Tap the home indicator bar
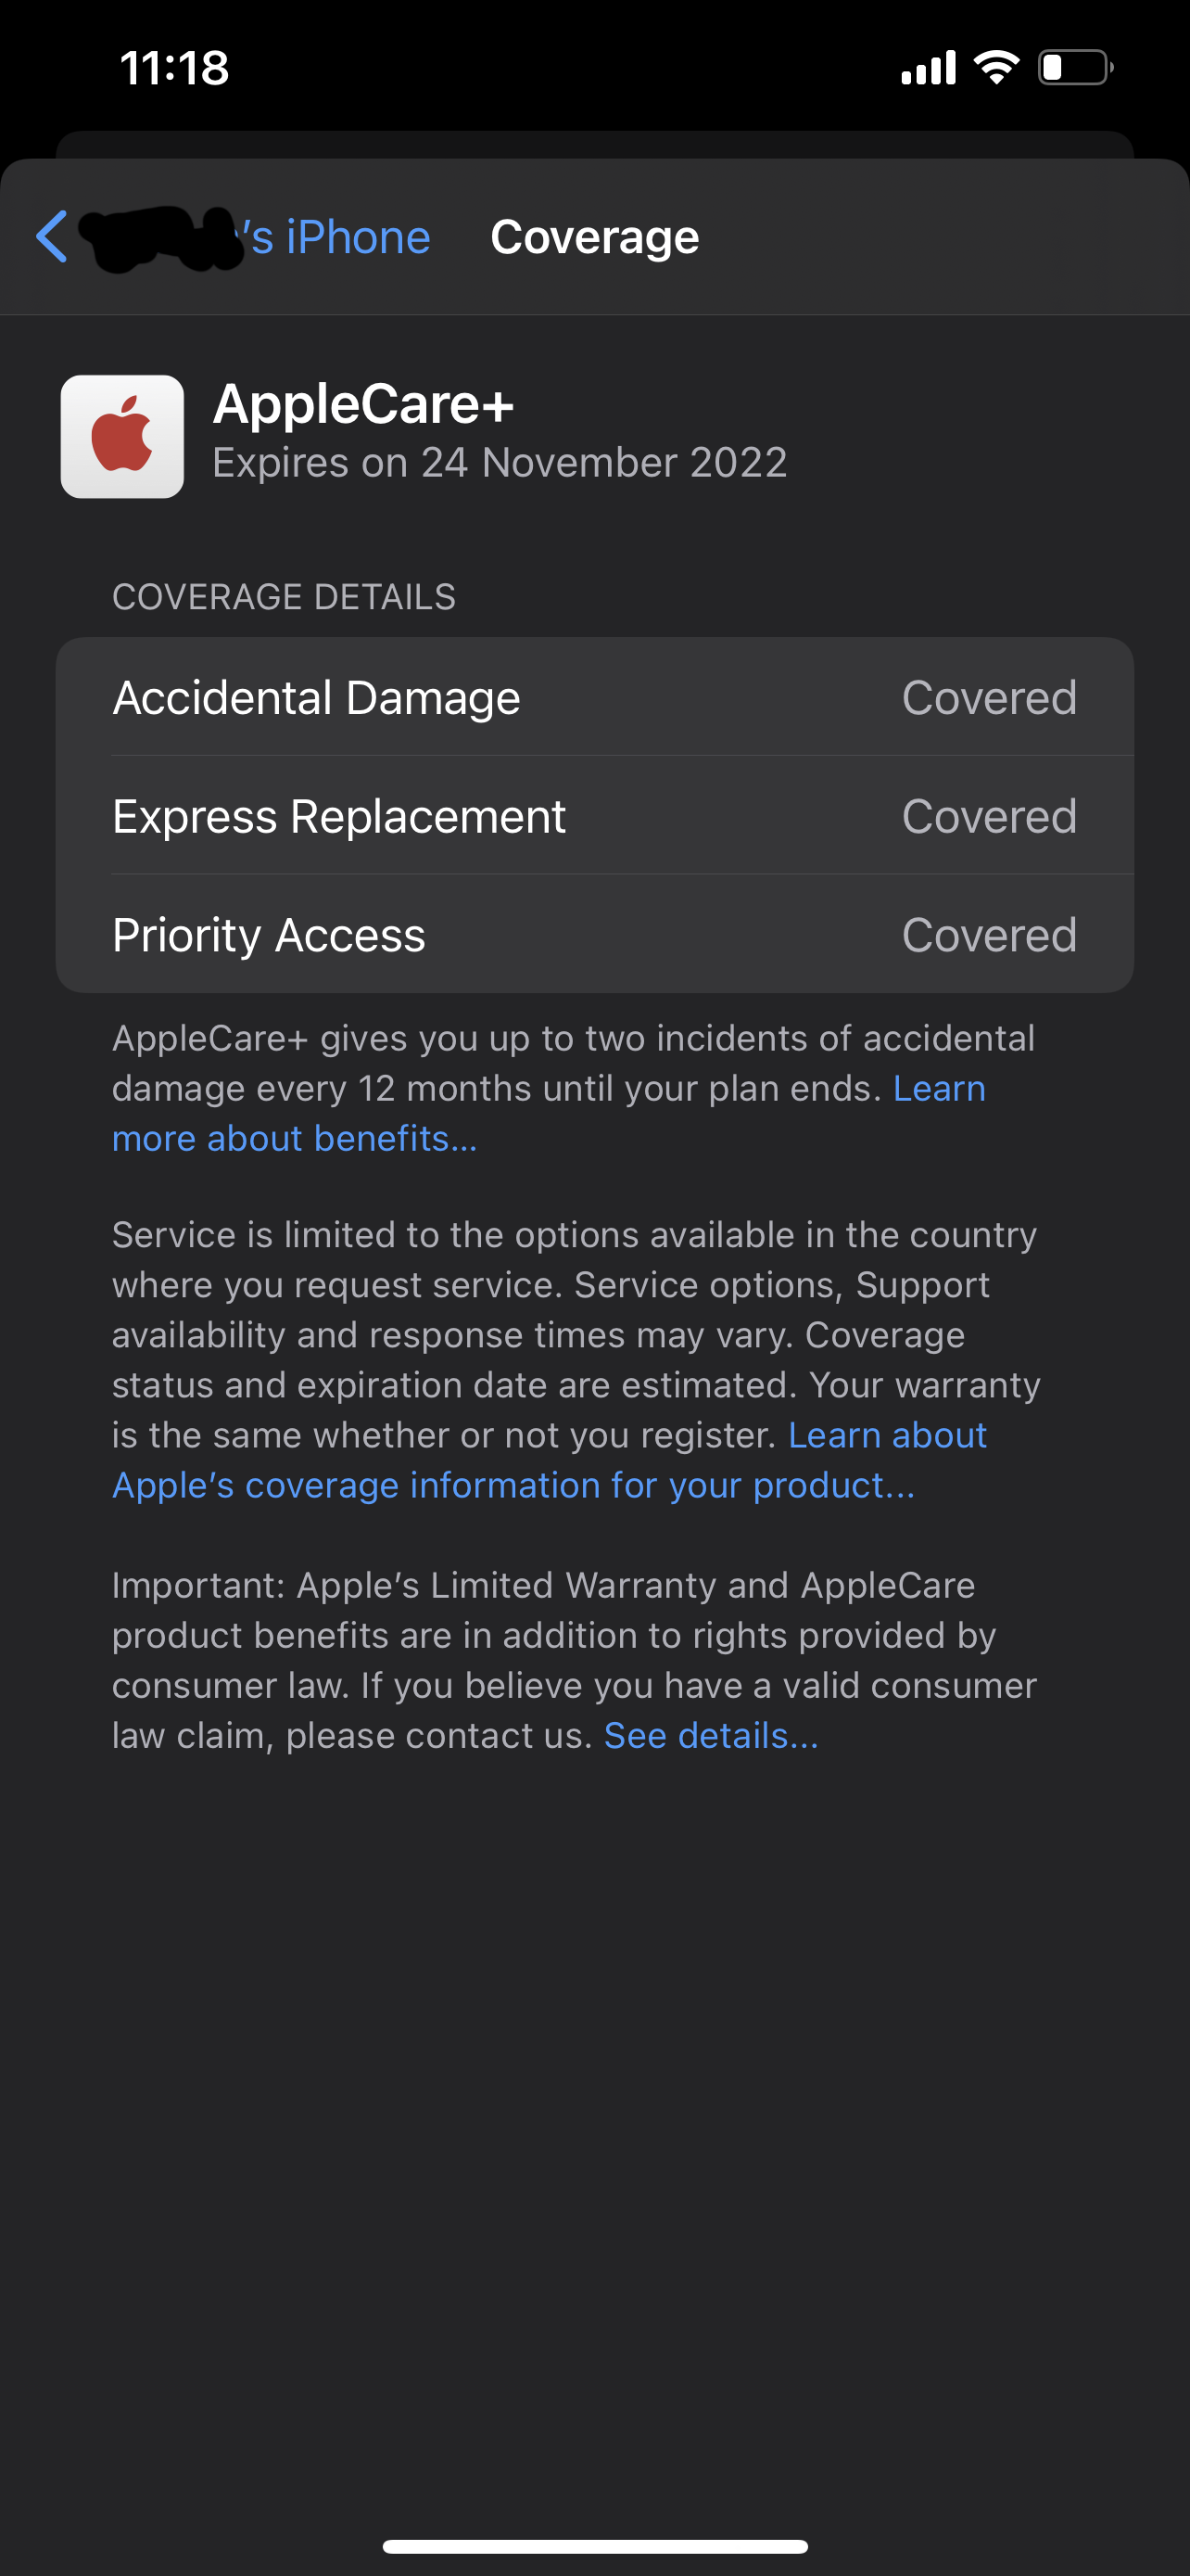The image size is (1190, 2576). [x=594, y=2546]
